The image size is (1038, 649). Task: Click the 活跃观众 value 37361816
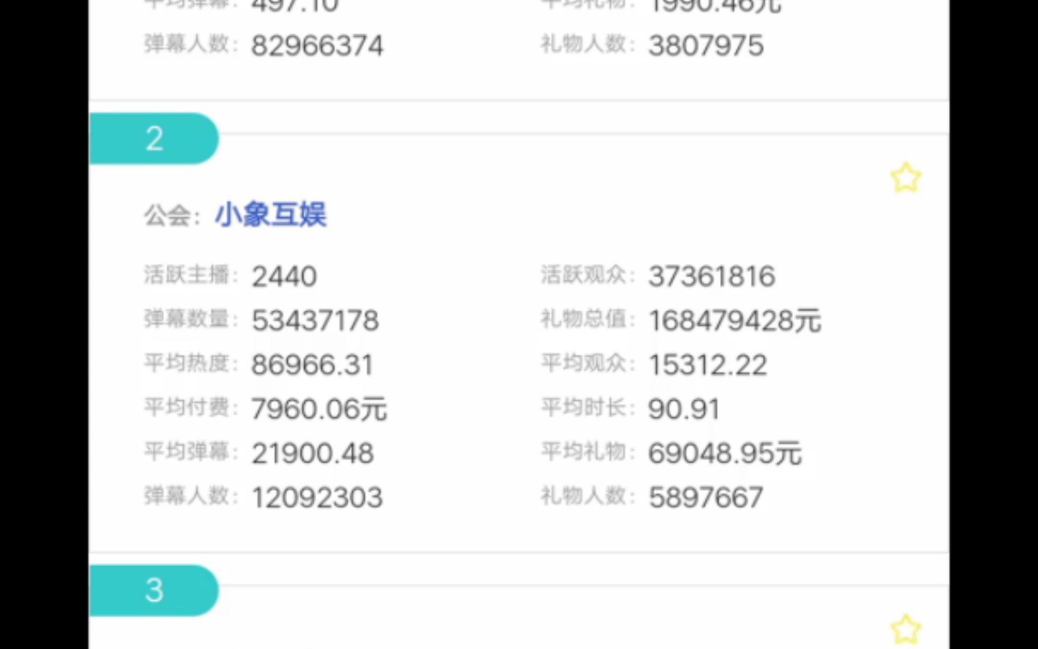tap(712, 276)
